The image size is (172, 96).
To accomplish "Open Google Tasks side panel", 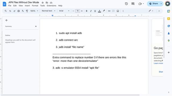I will click(x=169, y=26).
